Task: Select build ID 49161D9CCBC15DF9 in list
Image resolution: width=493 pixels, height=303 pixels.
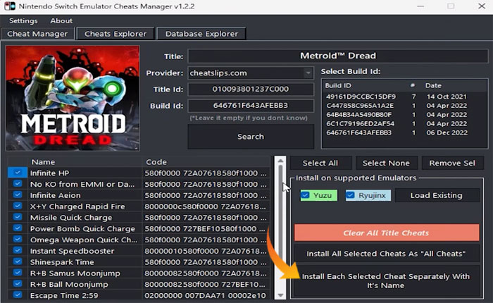Action: tap(360, 96)
